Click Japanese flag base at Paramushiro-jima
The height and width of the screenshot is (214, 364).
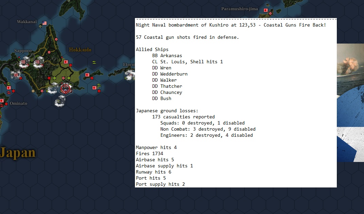[x=265, y=10]
